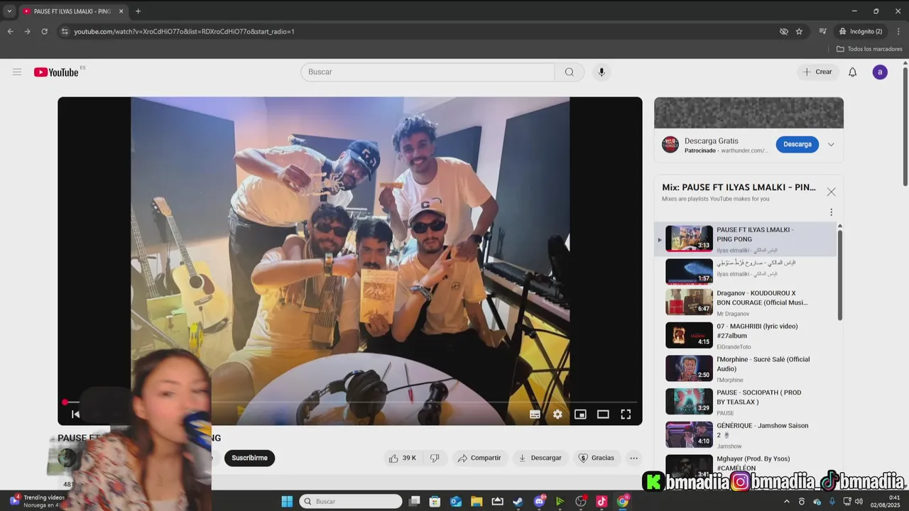
Task: Open the Windows Start menu
Action: coord(287,501)
